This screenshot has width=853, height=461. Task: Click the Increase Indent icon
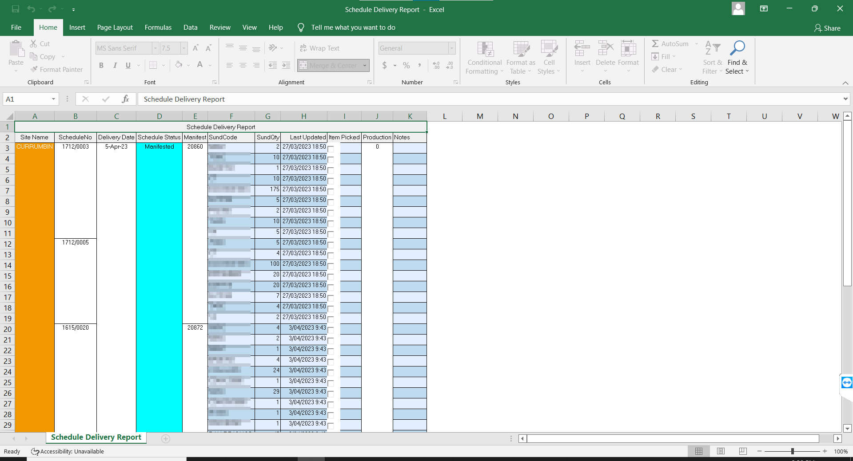point(286,65)
